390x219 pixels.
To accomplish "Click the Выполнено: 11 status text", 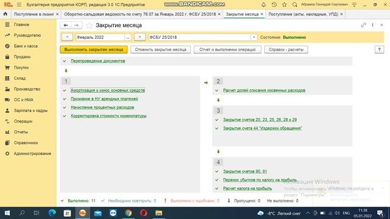I will pos(81,201).
